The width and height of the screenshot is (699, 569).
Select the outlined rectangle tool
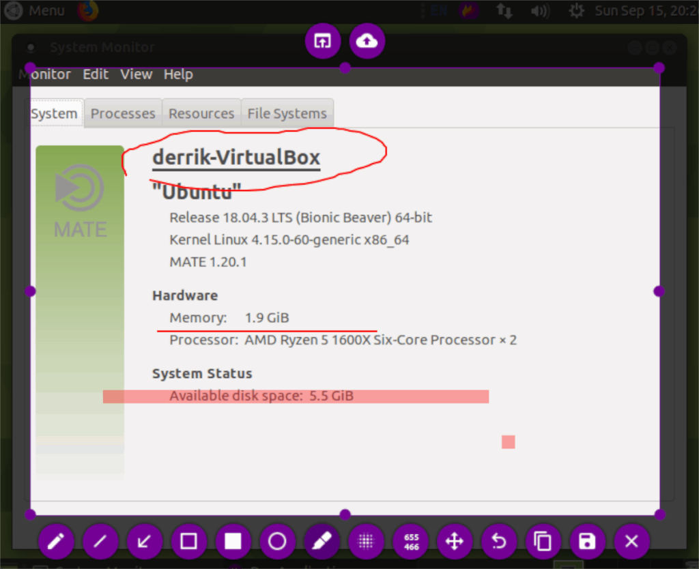[x=189, y=542]
